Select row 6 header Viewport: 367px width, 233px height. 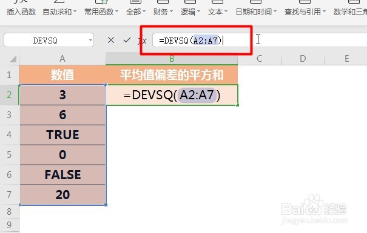tap(9, 175)
